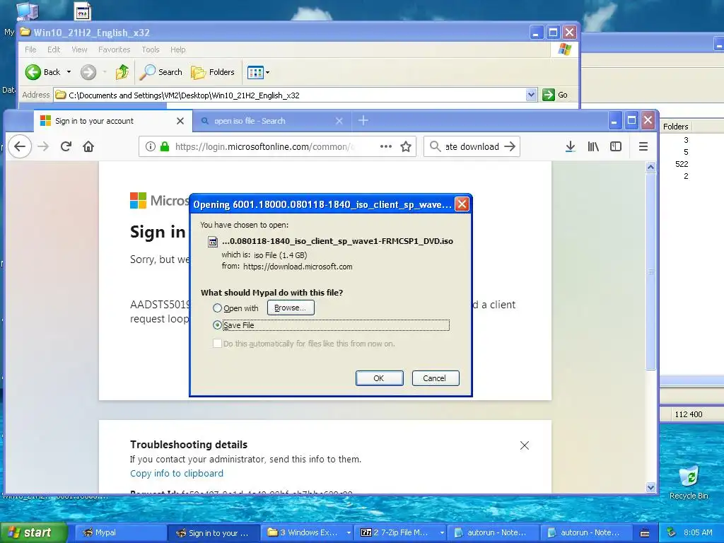Select the 'Save File' radio option
The image size is (724, 543).
point(217,325)
